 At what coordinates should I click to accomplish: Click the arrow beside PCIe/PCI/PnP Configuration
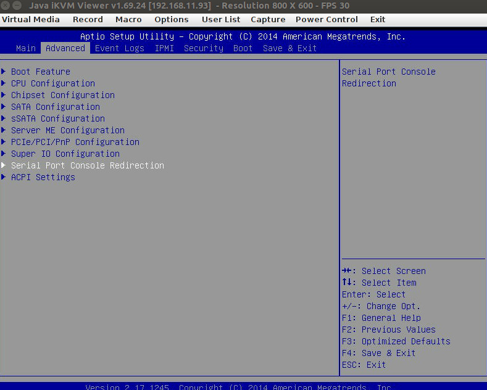[4, 142]
